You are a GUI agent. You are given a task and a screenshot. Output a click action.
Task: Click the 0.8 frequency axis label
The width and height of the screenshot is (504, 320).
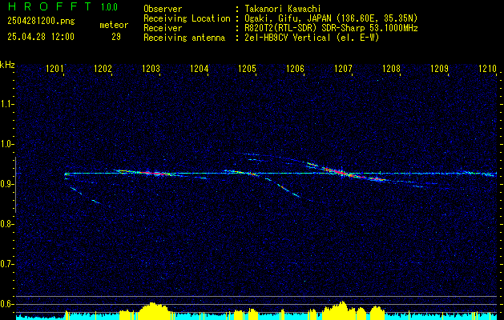(6, 224)
